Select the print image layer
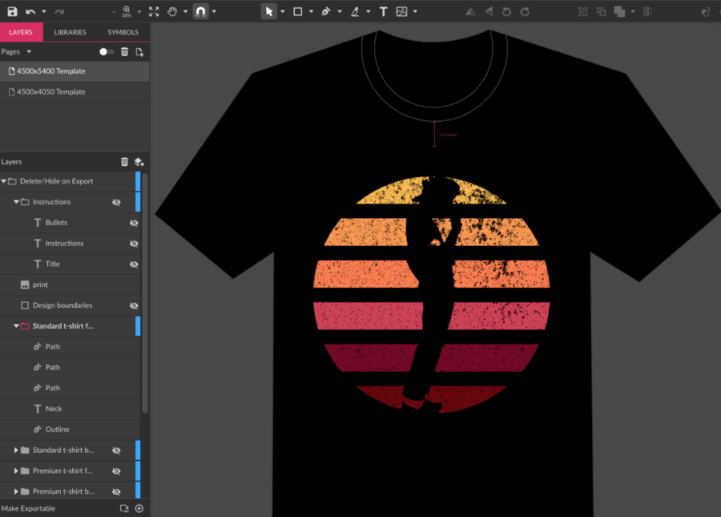 pyautogui.click(x=40, y=285)
